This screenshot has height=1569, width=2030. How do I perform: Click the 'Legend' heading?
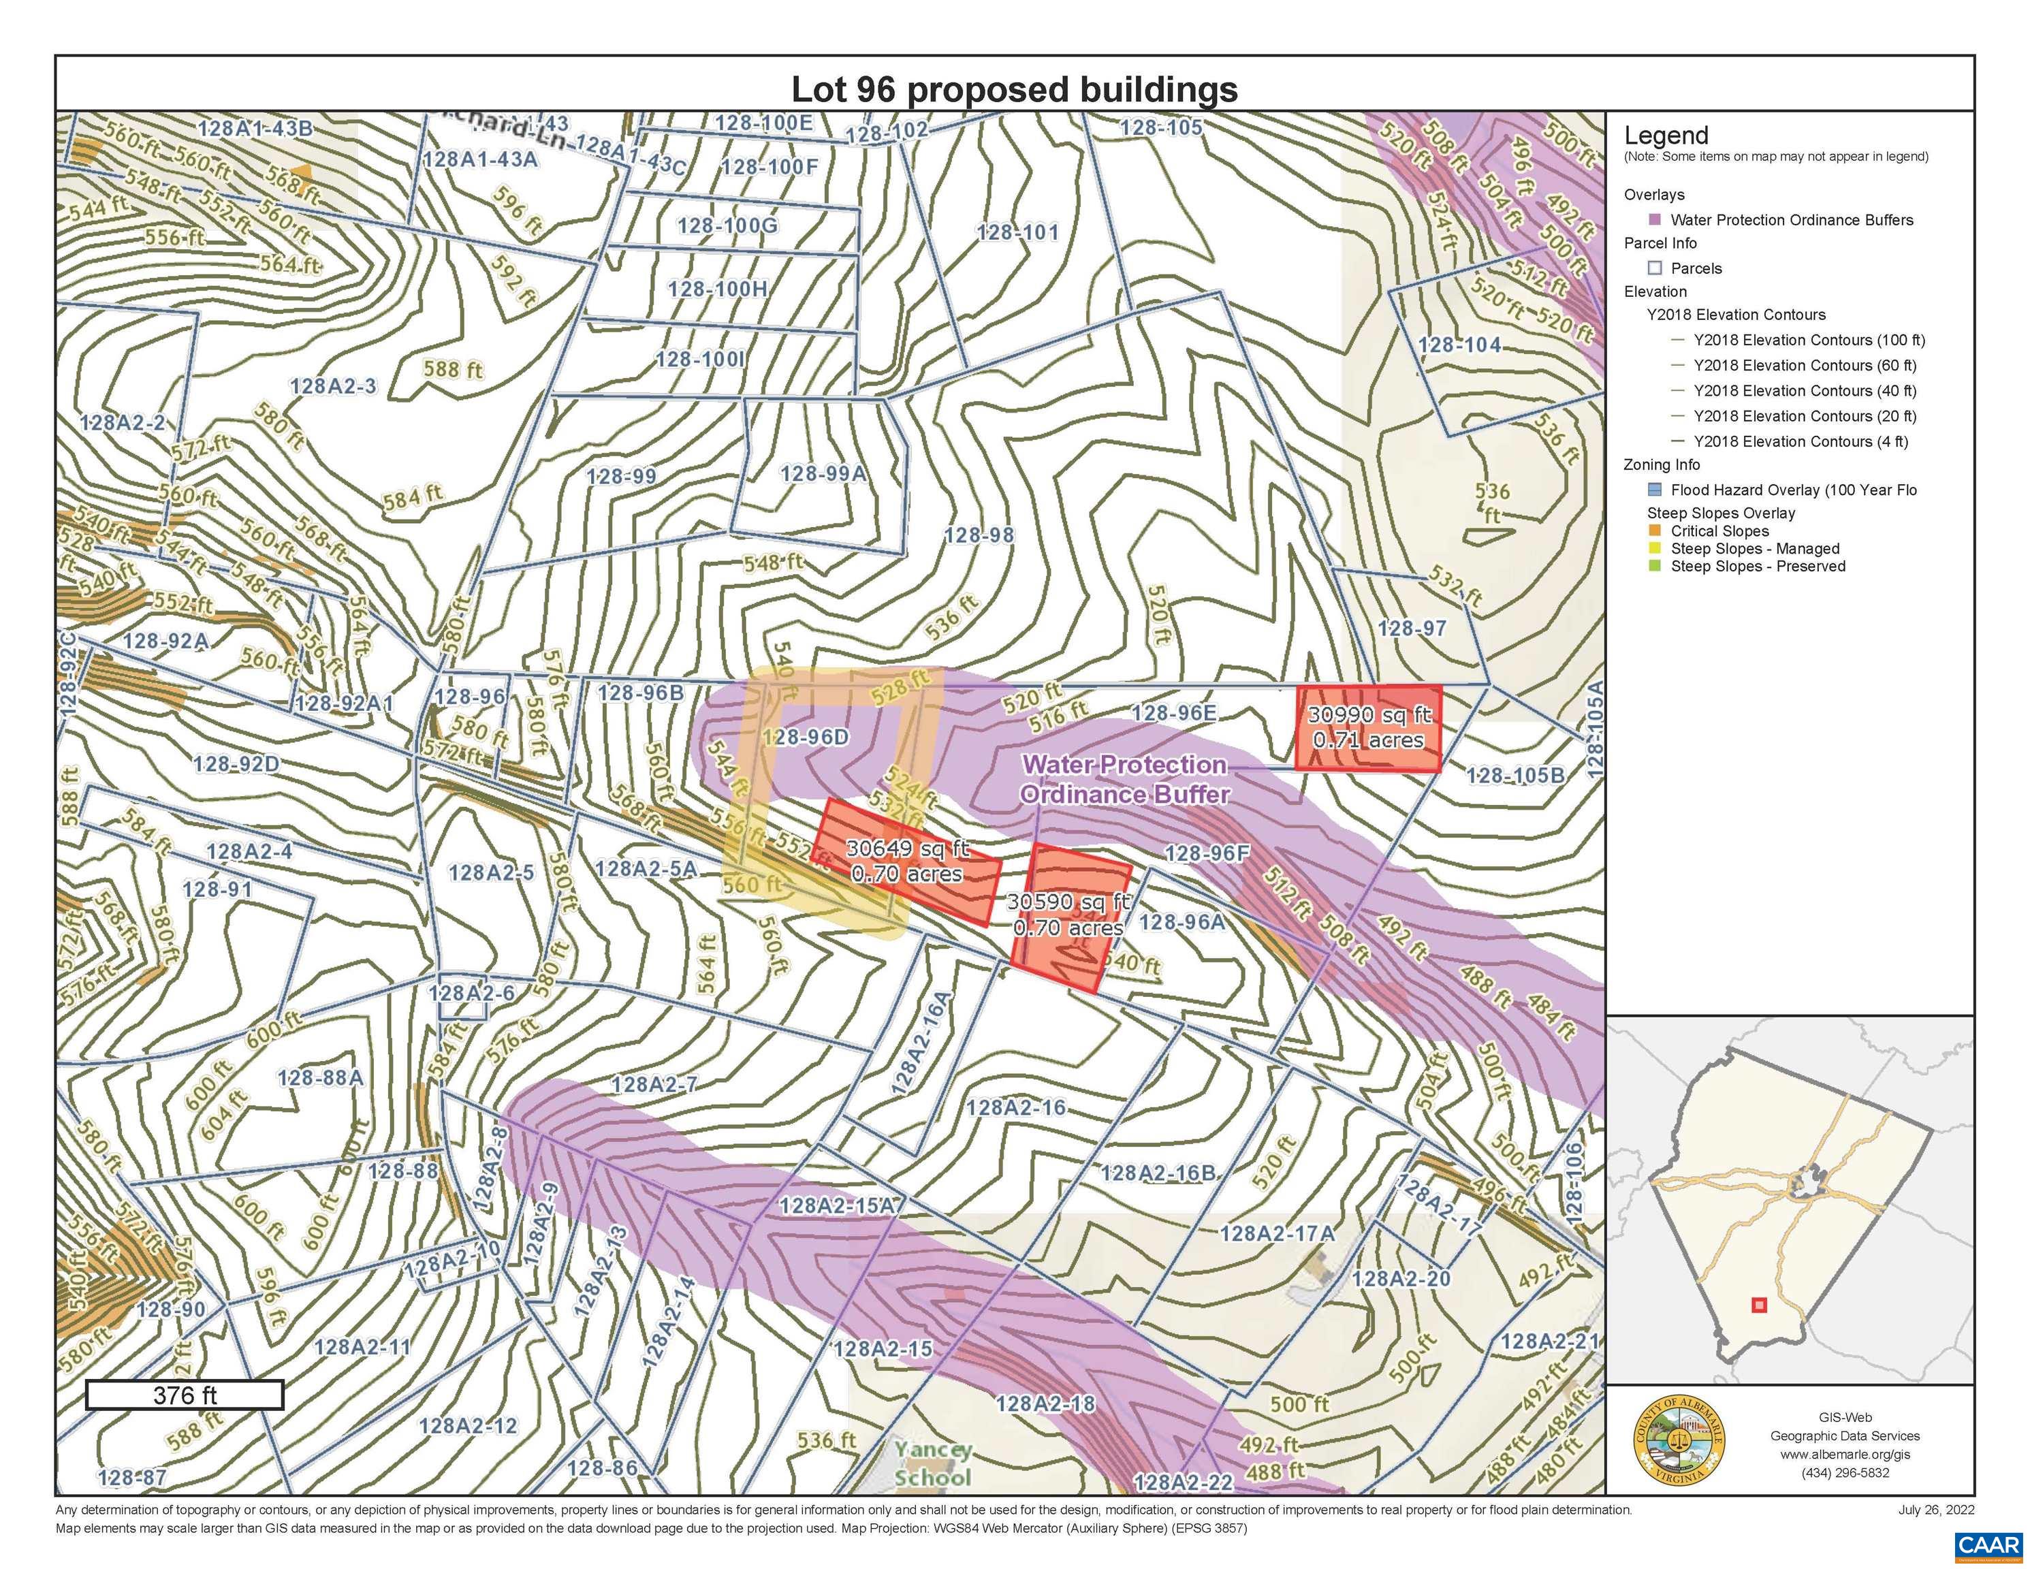[x=1666, y=136]
